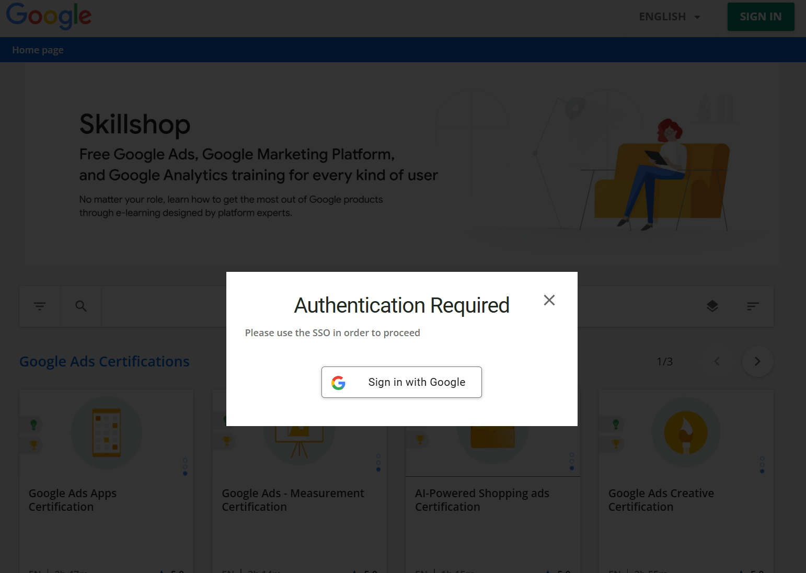Click the layers view icon
This screenshot has width=806, height=573.
pos(712,306)
